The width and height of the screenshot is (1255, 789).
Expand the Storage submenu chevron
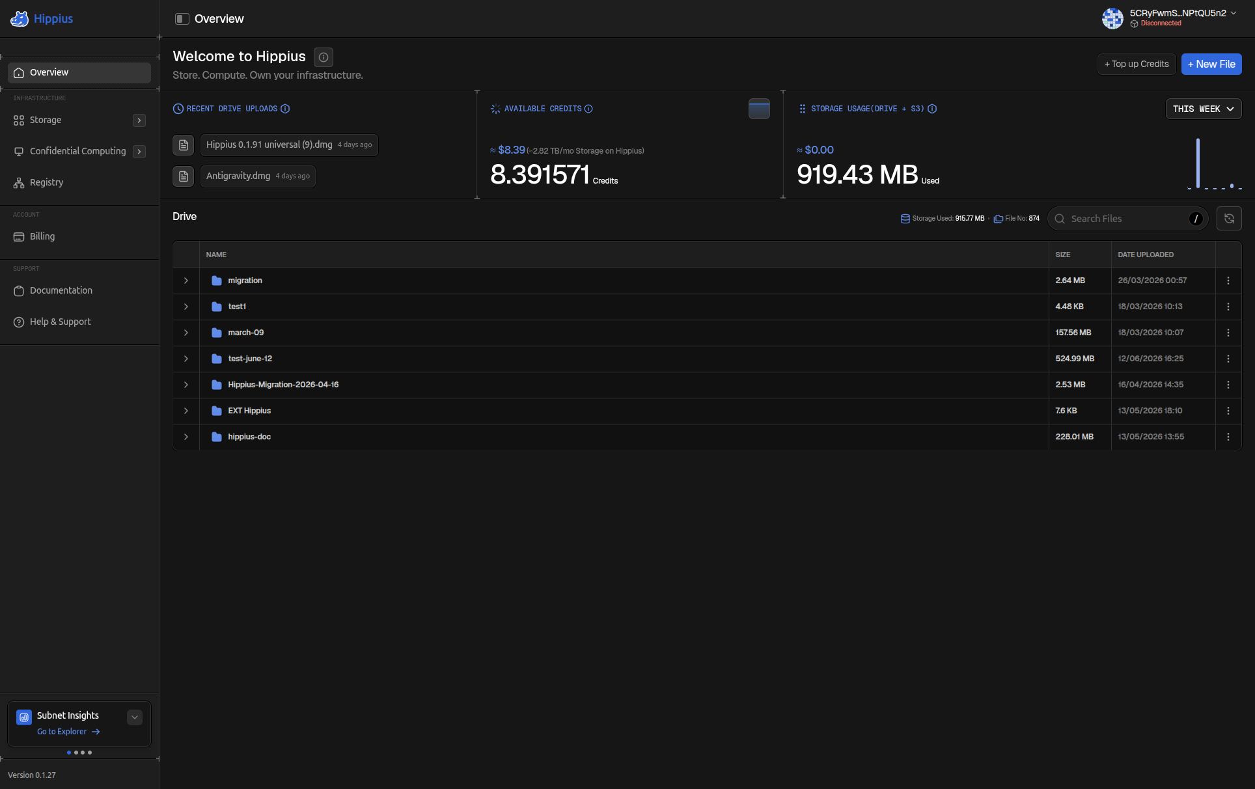139,120
